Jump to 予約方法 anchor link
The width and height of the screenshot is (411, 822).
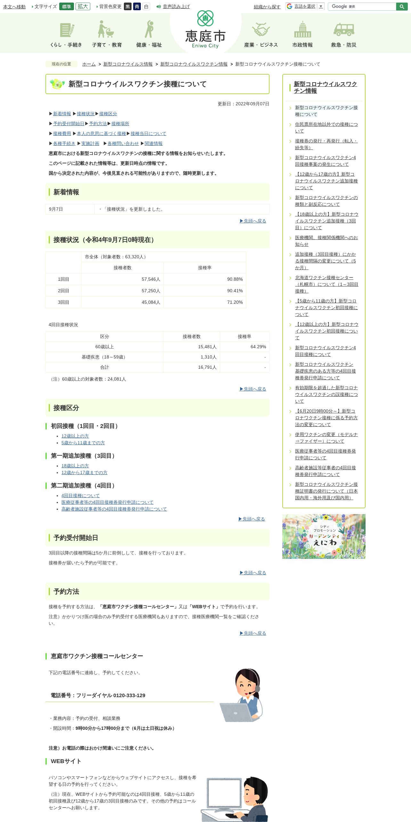(98, 124)
